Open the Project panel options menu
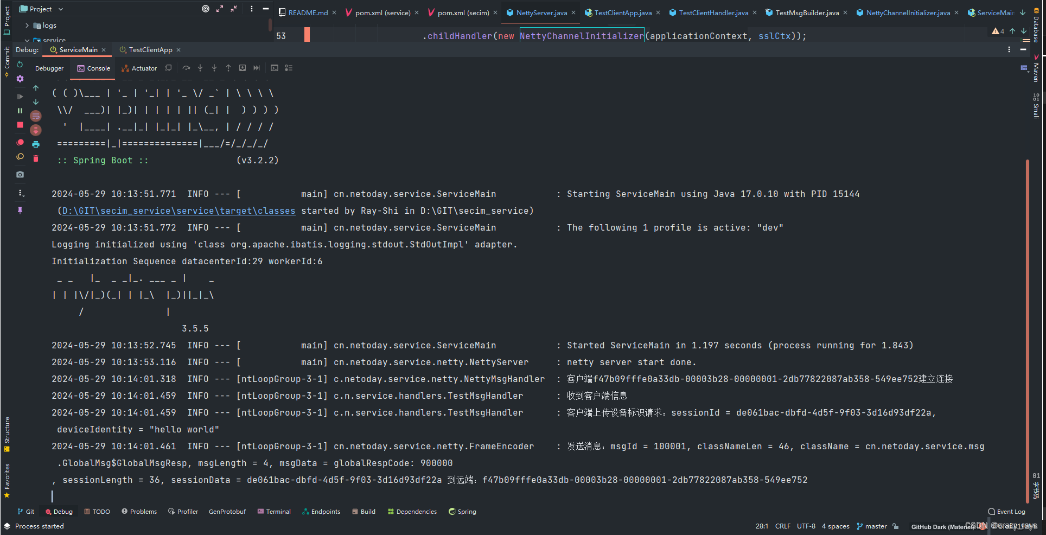 [252, 9]
